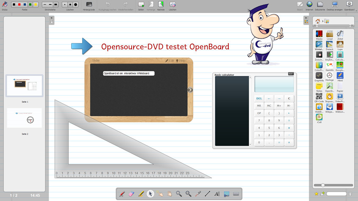This screenshot has height=201, width=358.
Task: Switch to Dokumente mode
Action: click(x=320, y=5)
